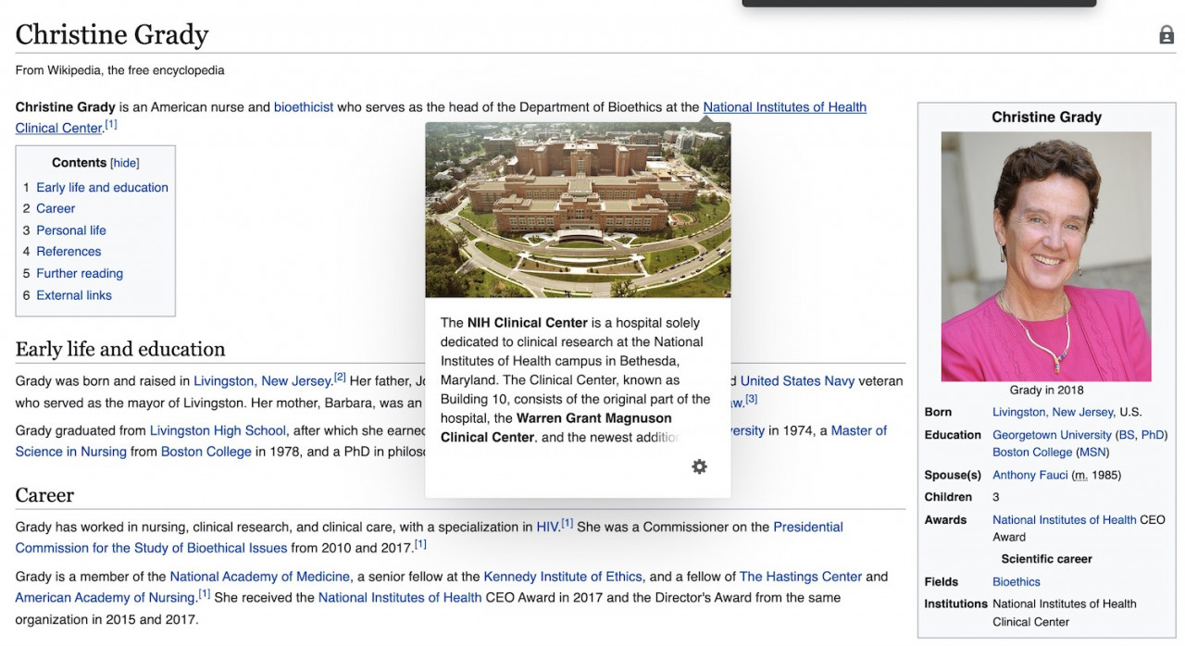Open Christine Grady's infobox photo
Viewport: 1185px width, 646px height.
(1046, 256)
